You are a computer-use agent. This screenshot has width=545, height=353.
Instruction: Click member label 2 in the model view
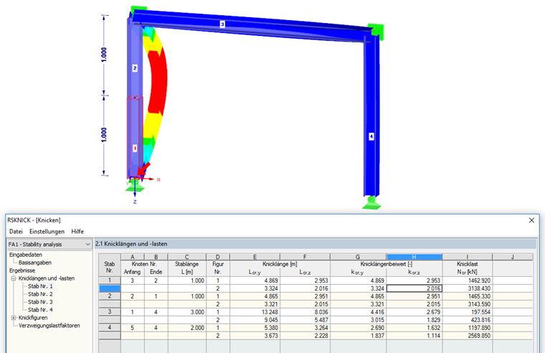(135, 68)
